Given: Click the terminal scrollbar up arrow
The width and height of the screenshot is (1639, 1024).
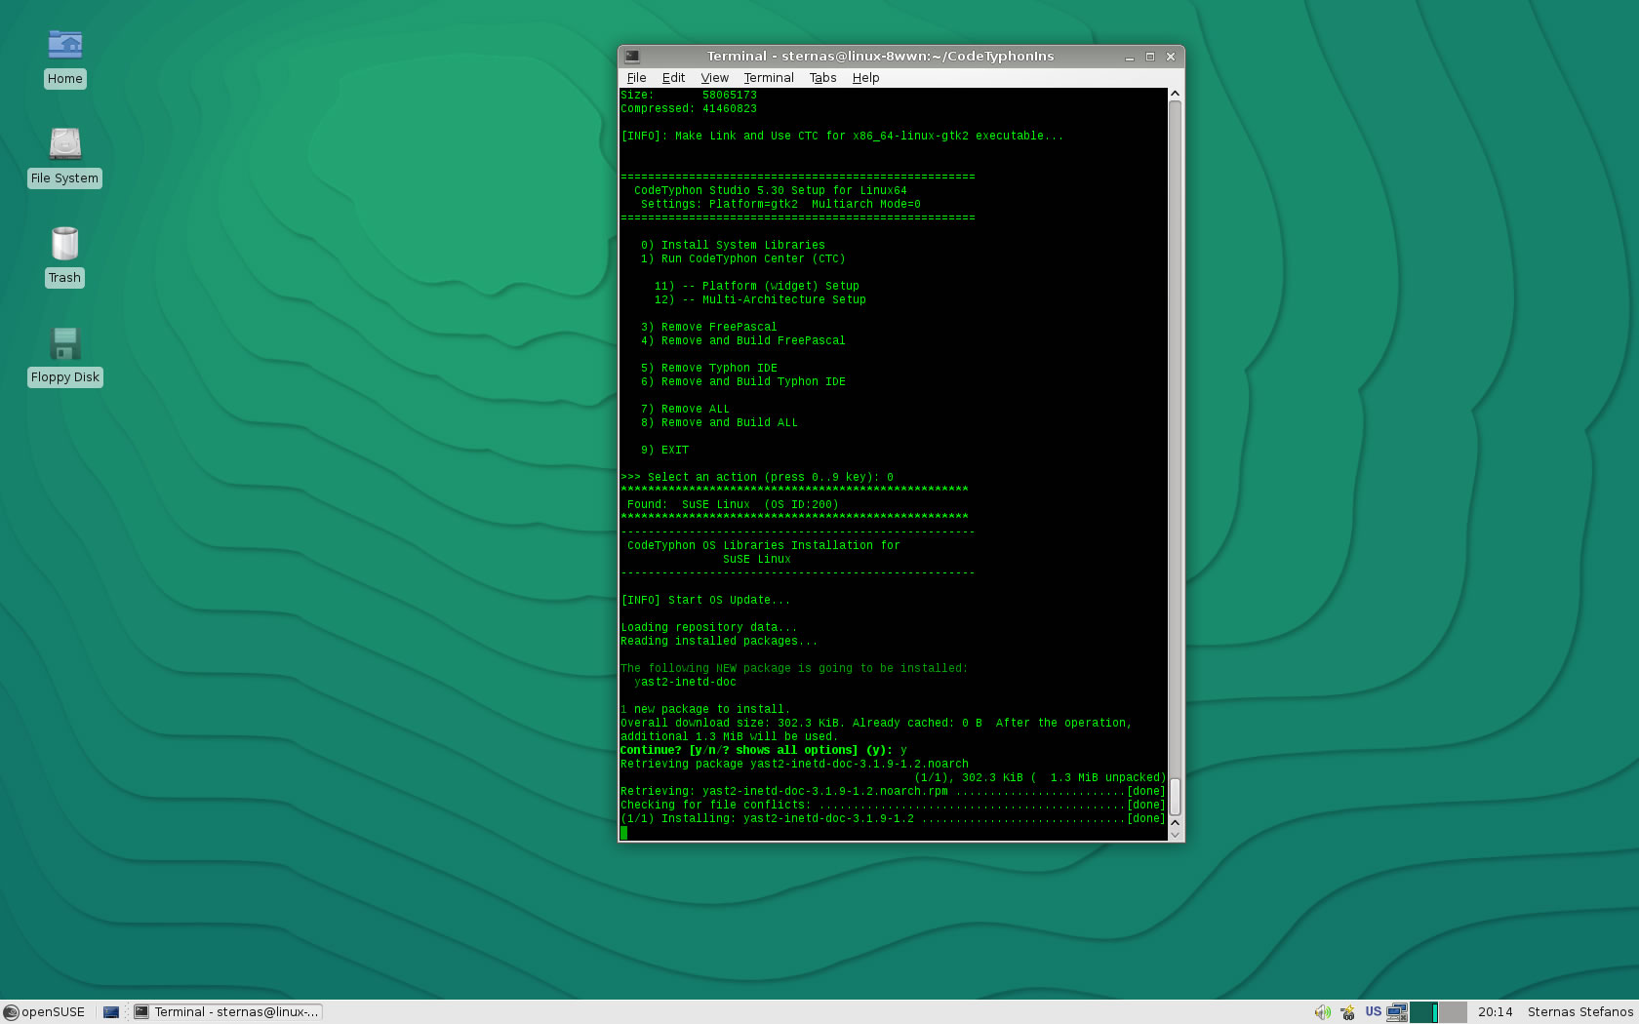Looking at the screenshot, I should coord(1176,94).
